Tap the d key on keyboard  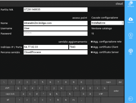coord(37,94)
